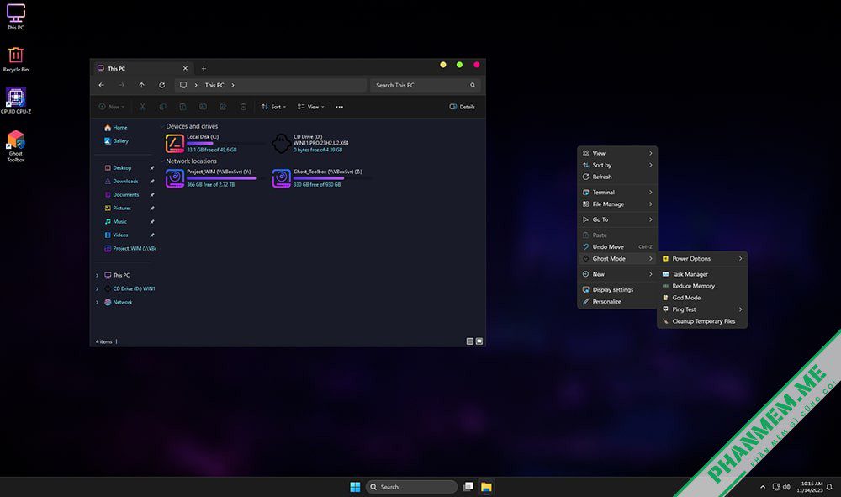Open the File Manage submenu
The width and height of the screenshot is (841, 497).
617,204
